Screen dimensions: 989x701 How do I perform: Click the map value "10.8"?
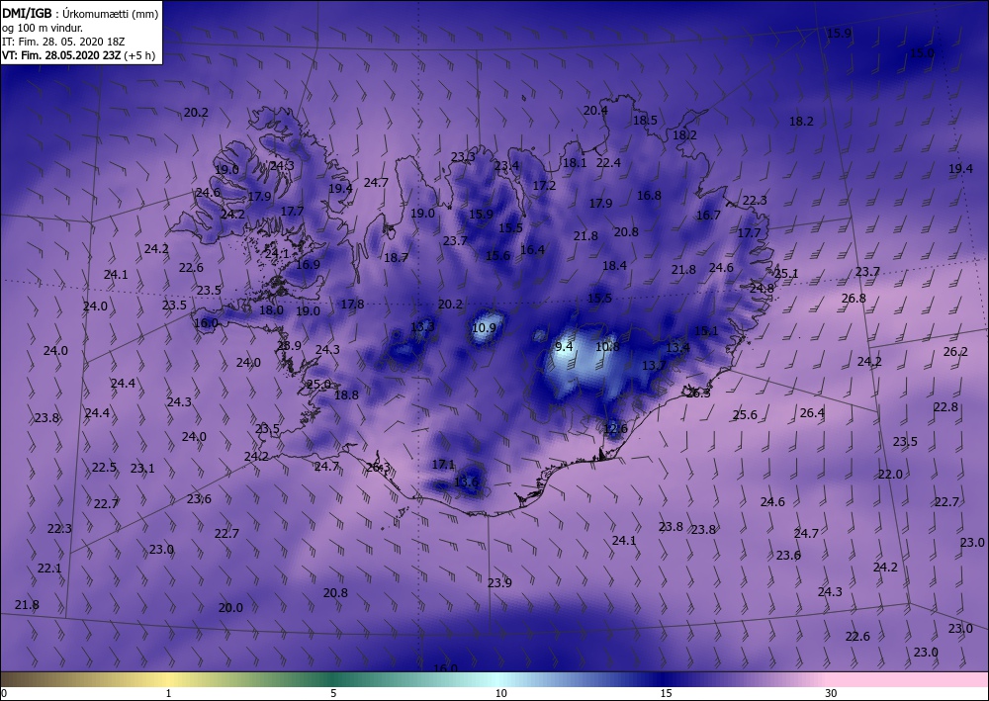[607, 347]
